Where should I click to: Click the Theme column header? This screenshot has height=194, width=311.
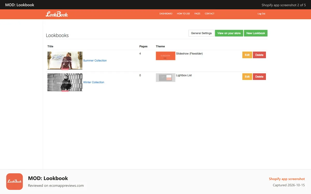pyautogui.click(x=160, y=46)
